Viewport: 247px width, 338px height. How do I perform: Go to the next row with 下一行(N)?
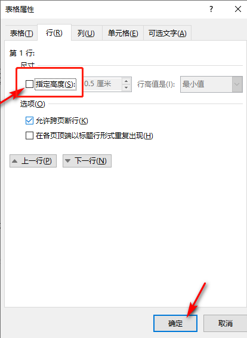click(x=87, y=161)
